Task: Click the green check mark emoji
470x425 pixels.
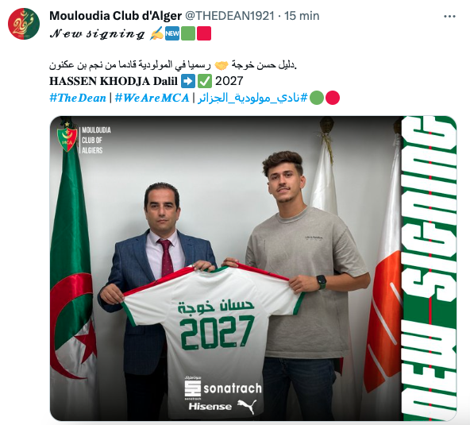Action: pos(205,81)
